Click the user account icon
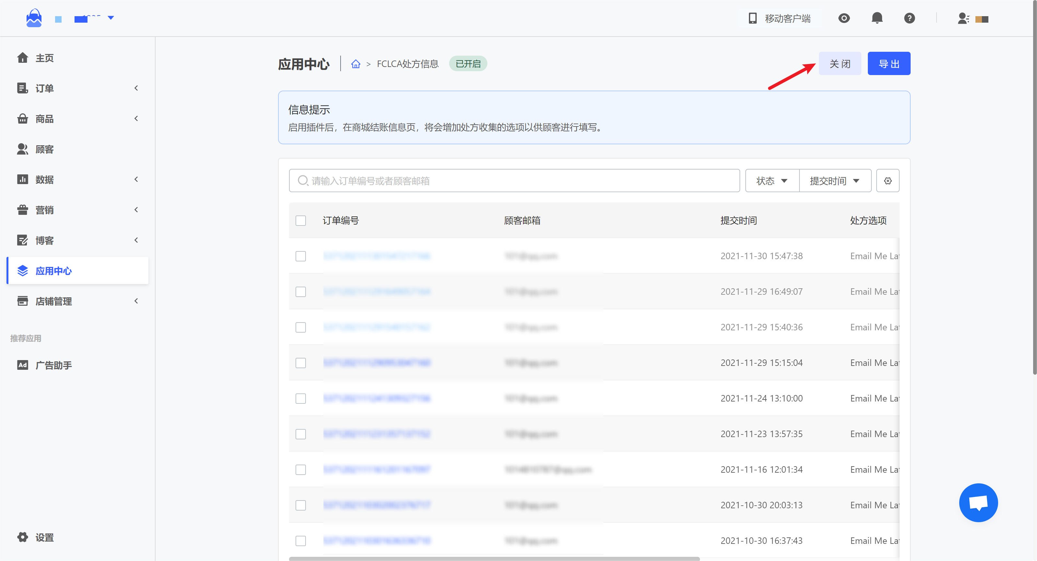Viewport: 1037px width, 561px height. tap(963, 18)
